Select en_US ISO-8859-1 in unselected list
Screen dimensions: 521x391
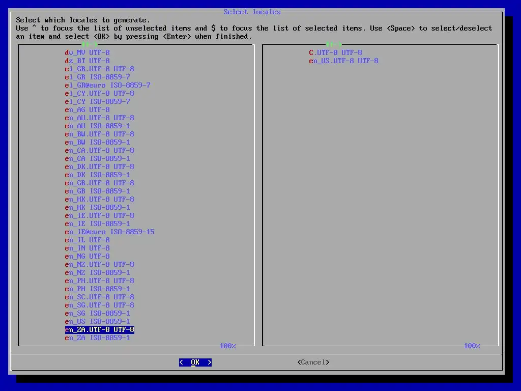click(x=98, y=321)
